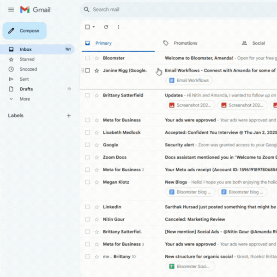The image size is (277, 277).
Task: Click the Social people icon
Action: pyautogui.click(x=244, y=43)
